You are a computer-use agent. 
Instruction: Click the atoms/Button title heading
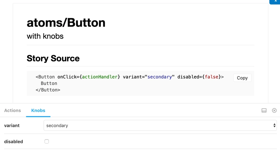(66, 23)
